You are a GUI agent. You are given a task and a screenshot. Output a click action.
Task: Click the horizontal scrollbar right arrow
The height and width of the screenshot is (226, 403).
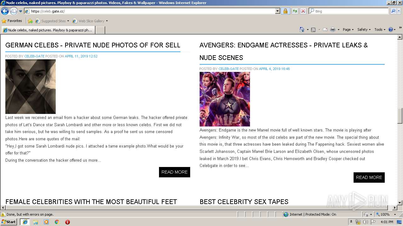point(394,208)
